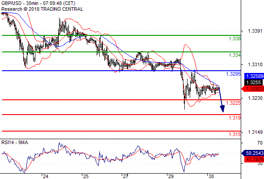This screenshot has width=264, height=179.
Task: Click date label 27 on time axis
Action: point(125,176)
